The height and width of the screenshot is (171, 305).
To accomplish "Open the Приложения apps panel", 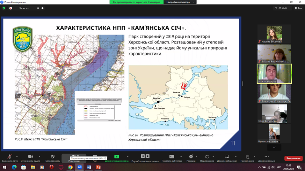I will click(x=207, y=157).
